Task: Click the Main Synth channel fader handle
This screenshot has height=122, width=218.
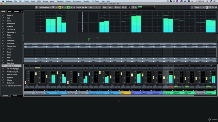Action: (x=164, y=78)
